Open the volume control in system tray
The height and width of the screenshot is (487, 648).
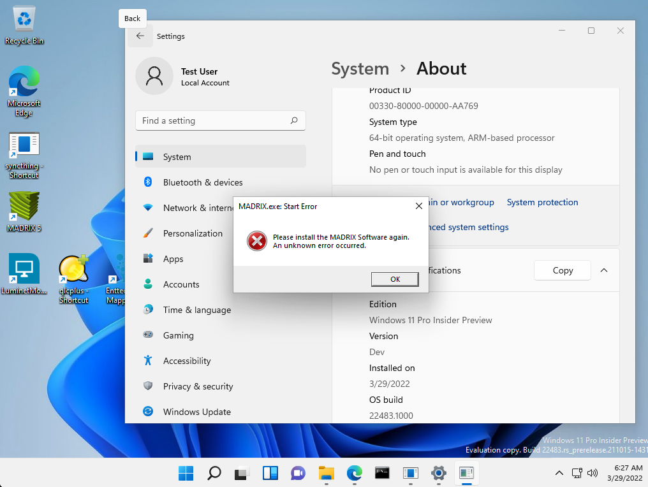pos(593,473)
